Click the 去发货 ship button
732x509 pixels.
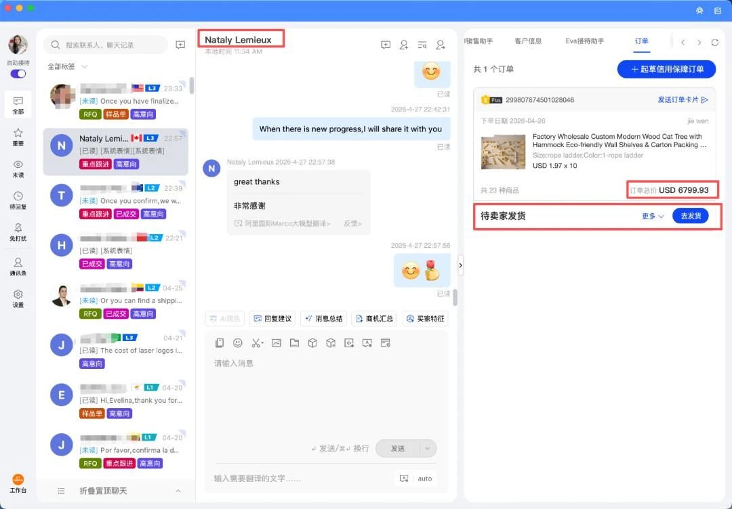691,216
